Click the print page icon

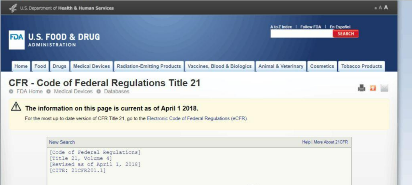click(361, 88)
